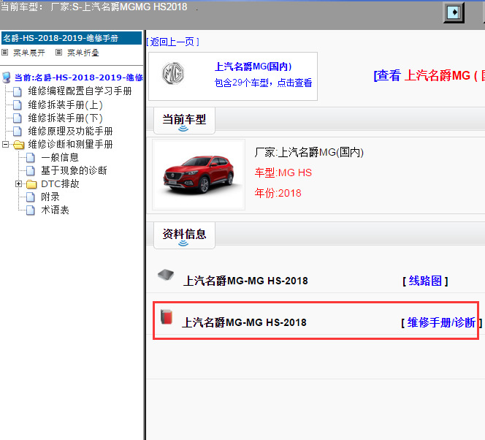Click 上汽名爵MG-MG HS-2018 title in 维修手册 row

pyautogui.click(x=244, y=323)
